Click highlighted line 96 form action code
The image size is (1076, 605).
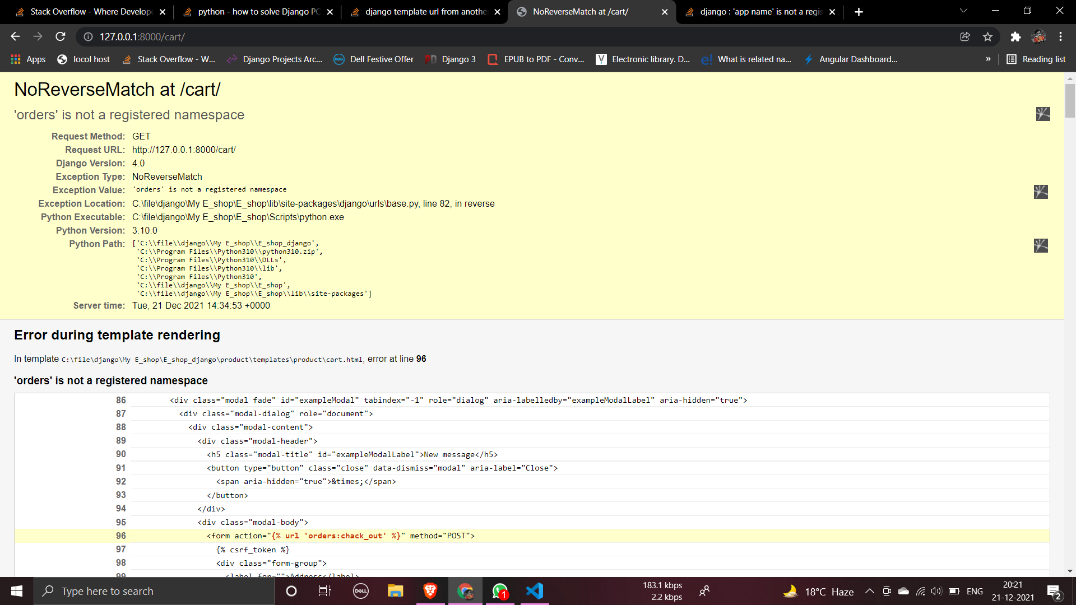(x=341, y=536)
